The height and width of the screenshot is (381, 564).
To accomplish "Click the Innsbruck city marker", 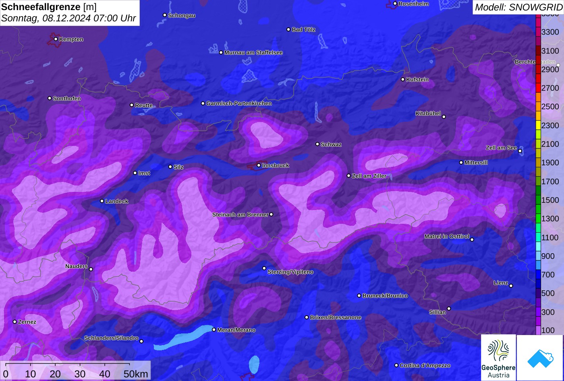I will point(259,165).
